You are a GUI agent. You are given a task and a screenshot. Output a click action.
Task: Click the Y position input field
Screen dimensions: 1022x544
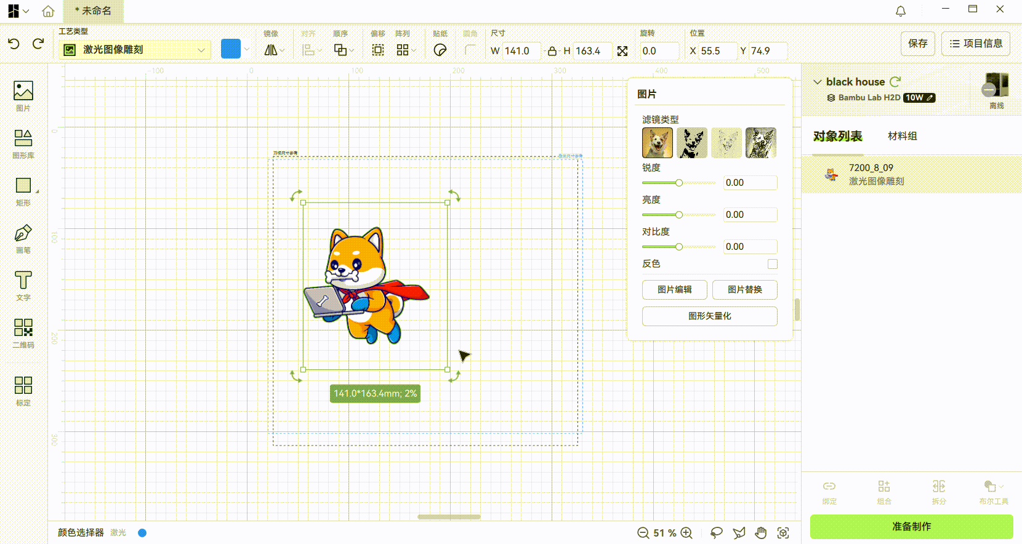[768, 51]
